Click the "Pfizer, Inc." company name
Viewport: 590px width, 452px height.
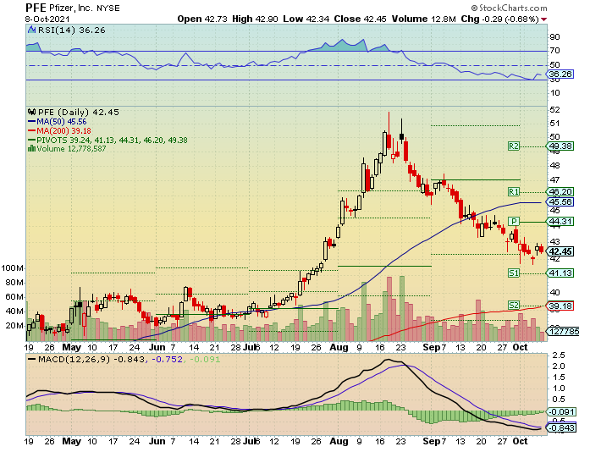pos(71,8)
